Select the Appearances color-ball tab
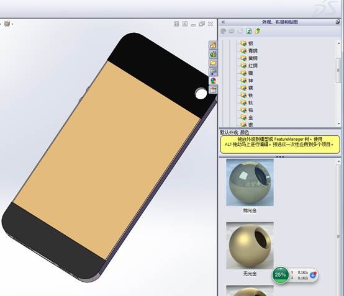The width and height of the screenshot is (344, 296). 213,81
